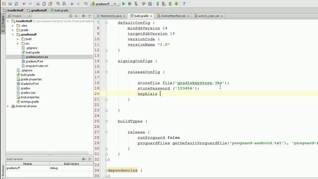The image size is (318, 179).
Task: Click the debug build variant cell
Action: pos(71,168)
